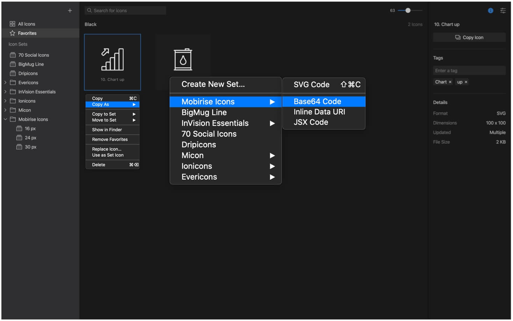The height and width of the screenshot is (321, 513).
Task: Click the Mobirise Icons folder icon
Action: click(13, 119)
